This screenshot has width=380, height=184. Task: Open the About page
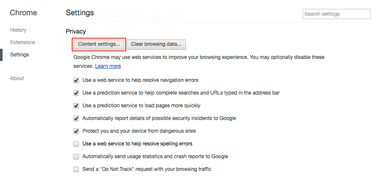17,78
